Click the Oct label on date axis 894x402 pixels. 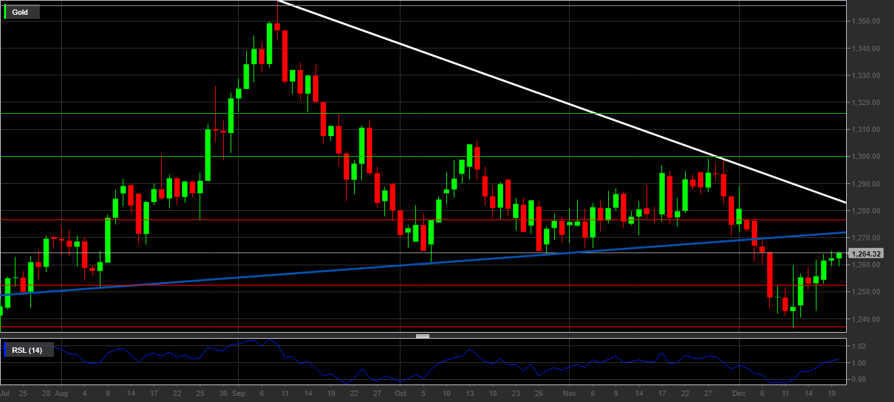click(x=400, y=393)
